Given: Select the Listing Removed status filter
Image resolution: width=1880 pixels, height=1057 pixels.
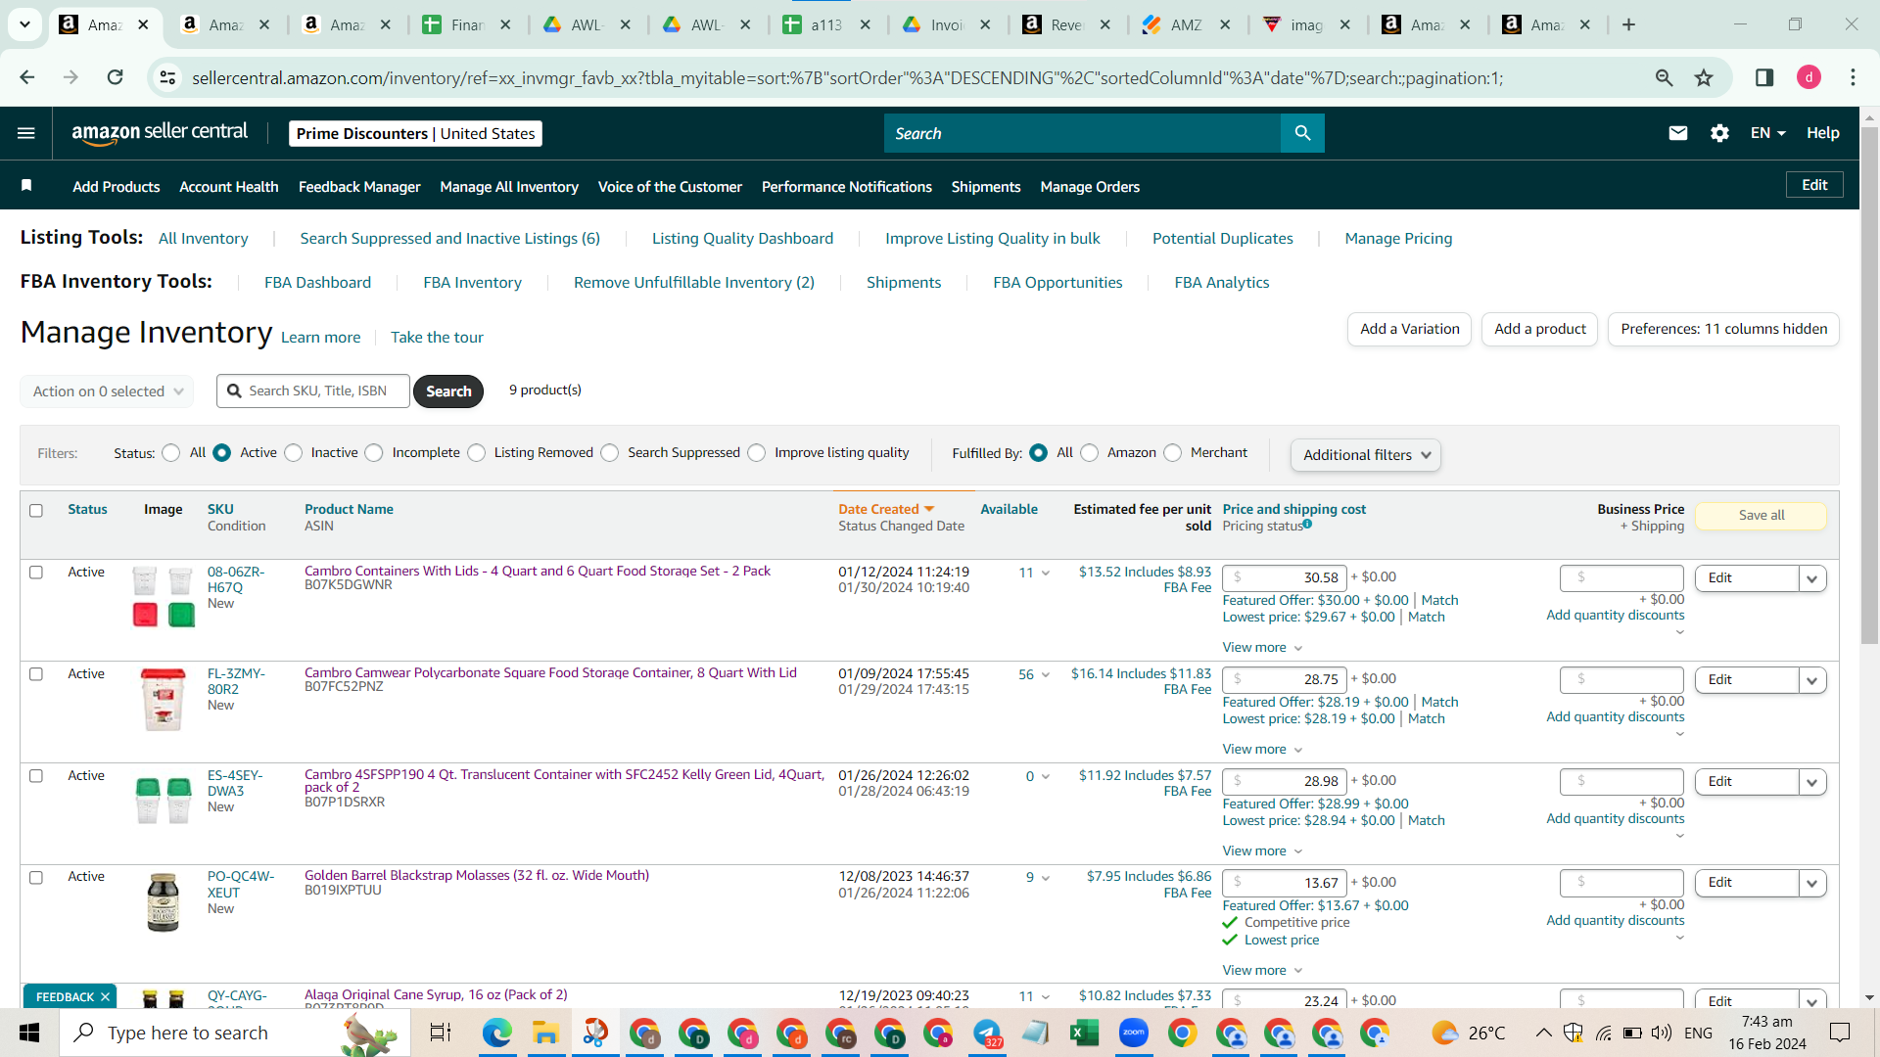Looking at the screenshot, I should click(x=477, y=453).
